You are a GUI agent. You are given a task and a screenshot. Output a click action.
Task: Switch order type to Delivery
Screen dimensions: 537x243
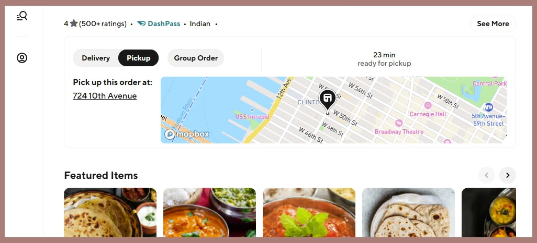coord(96,58)
